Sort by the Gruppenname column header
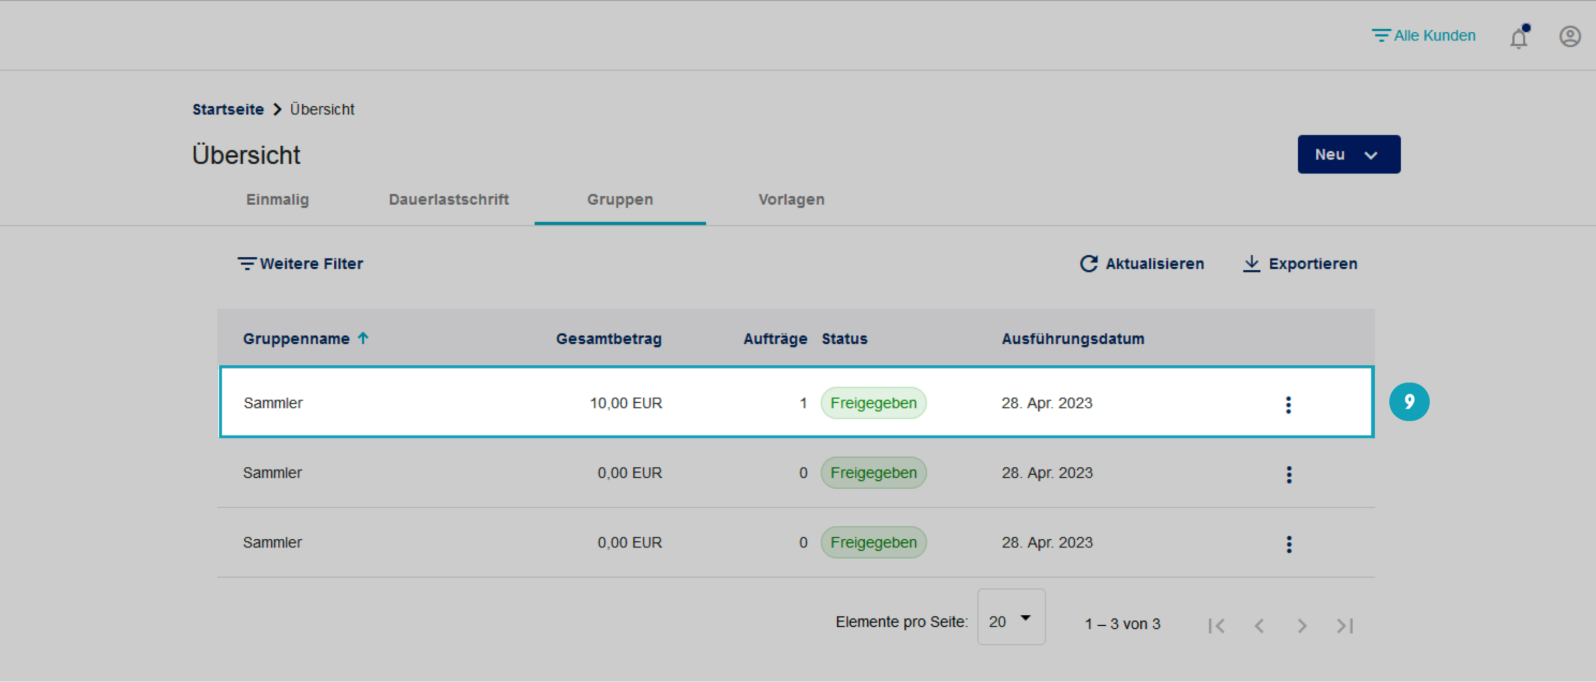1596x682 pixels. 296,338
